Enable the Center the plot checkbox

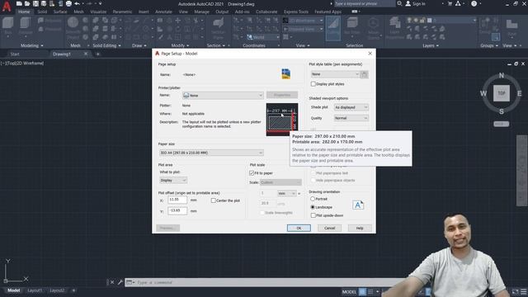(x=214, y=200)
